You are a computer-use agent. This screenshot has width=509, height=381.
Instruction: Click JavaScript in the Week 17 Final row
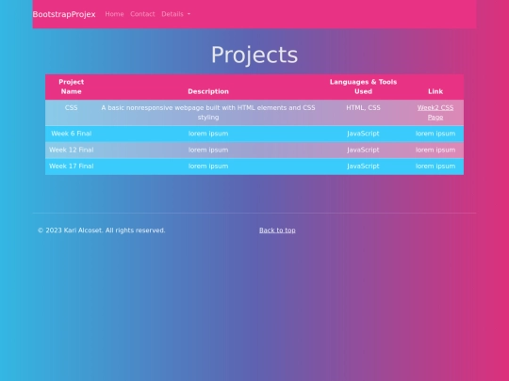point(363,167)
